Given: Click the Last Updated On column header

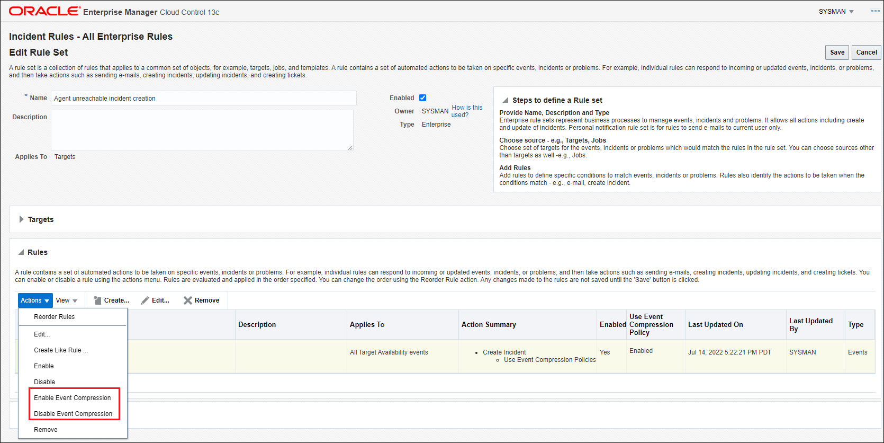Looking at the screenshot, I should [x=736, y=325].
